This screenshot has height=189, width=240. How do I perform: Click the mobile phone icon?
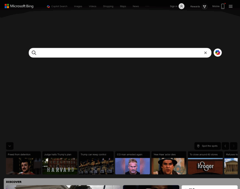pos(223,6)
